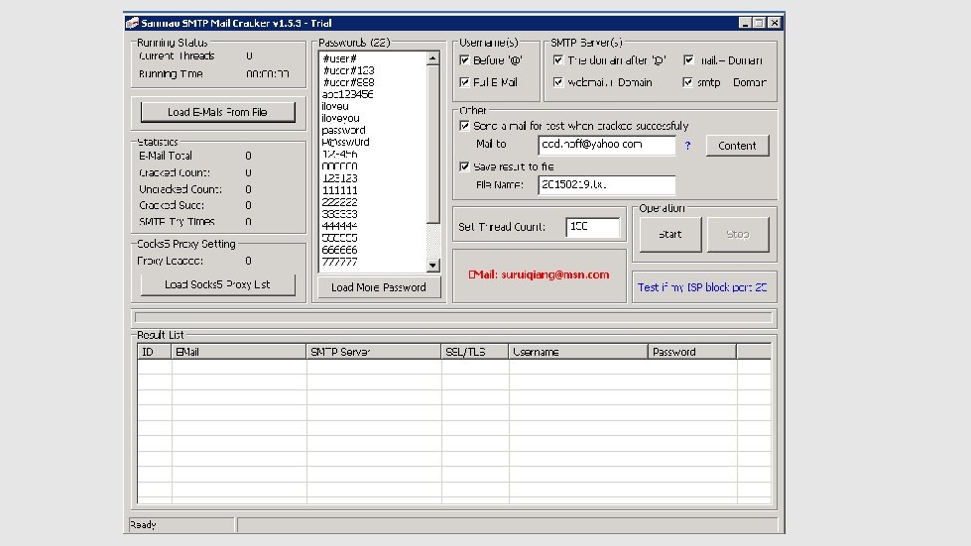Screen dimensions: 971x546
Task: Toggle the Full E-Mail username checkbox
Action: tap(464, 81)
